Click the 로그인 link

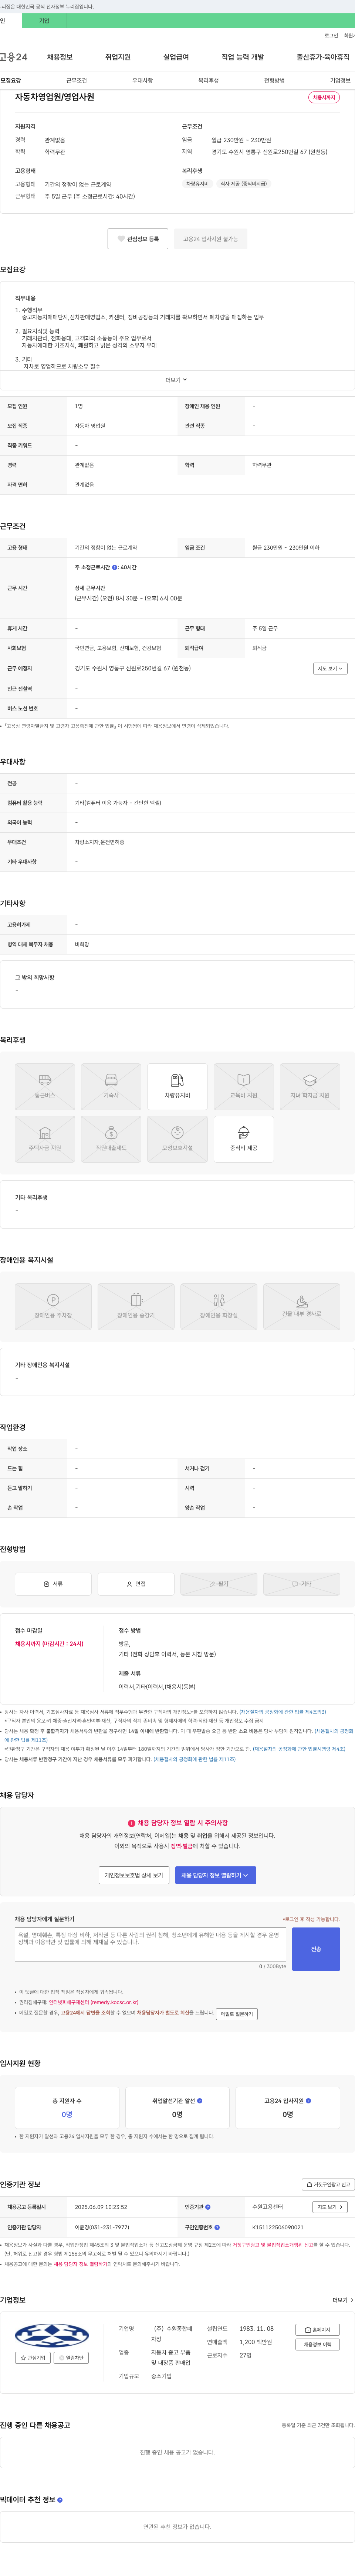click(x=331, y=36)
